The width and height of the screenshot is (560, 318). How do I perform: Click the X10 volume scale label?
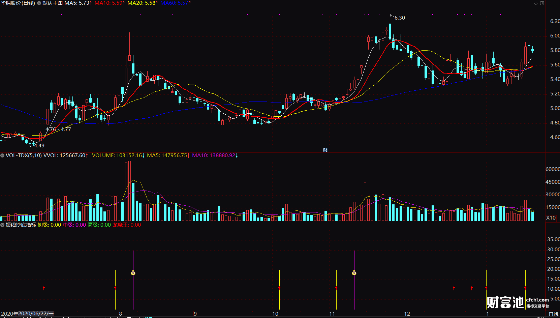point(551,218)
